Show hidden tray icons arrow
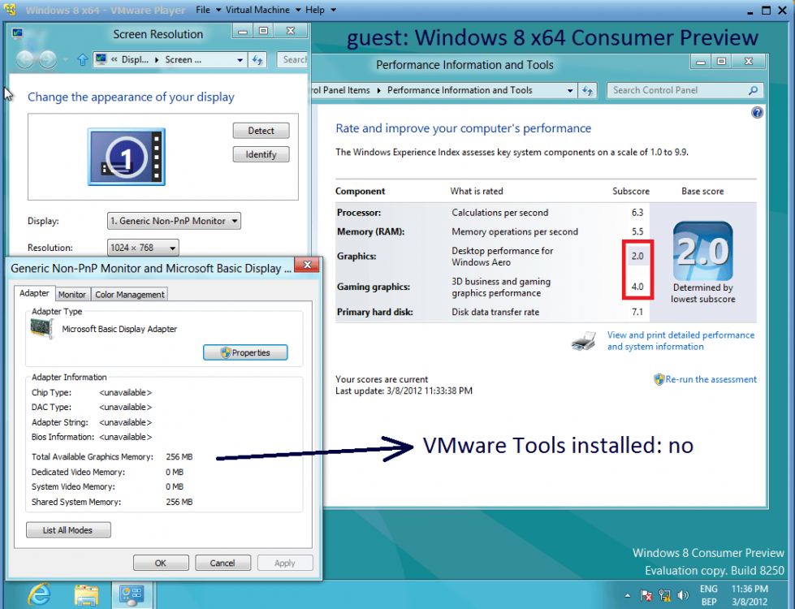The width and height of the screenshot is (795, 609). coord(628,595)
